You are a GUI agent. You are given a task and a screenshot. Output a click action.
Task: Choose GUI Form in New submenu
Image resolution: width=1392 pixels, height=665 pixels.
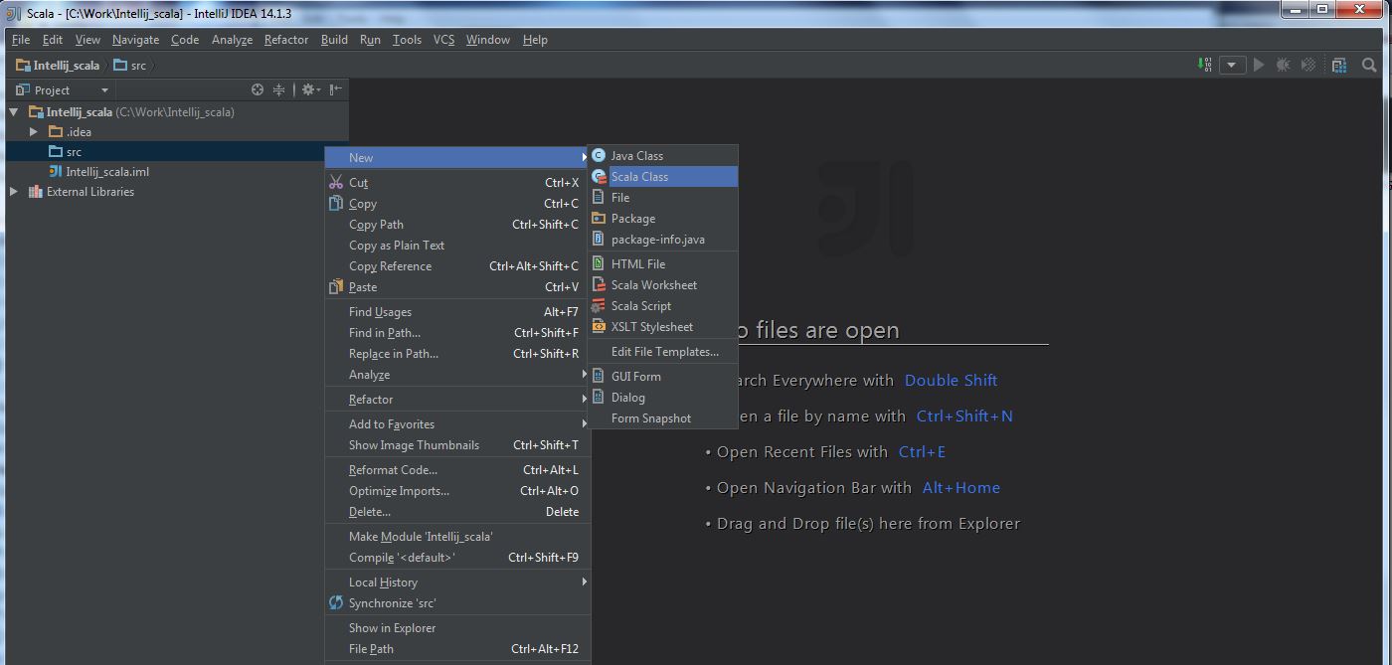pyautogui.click(x=662, y=377)
